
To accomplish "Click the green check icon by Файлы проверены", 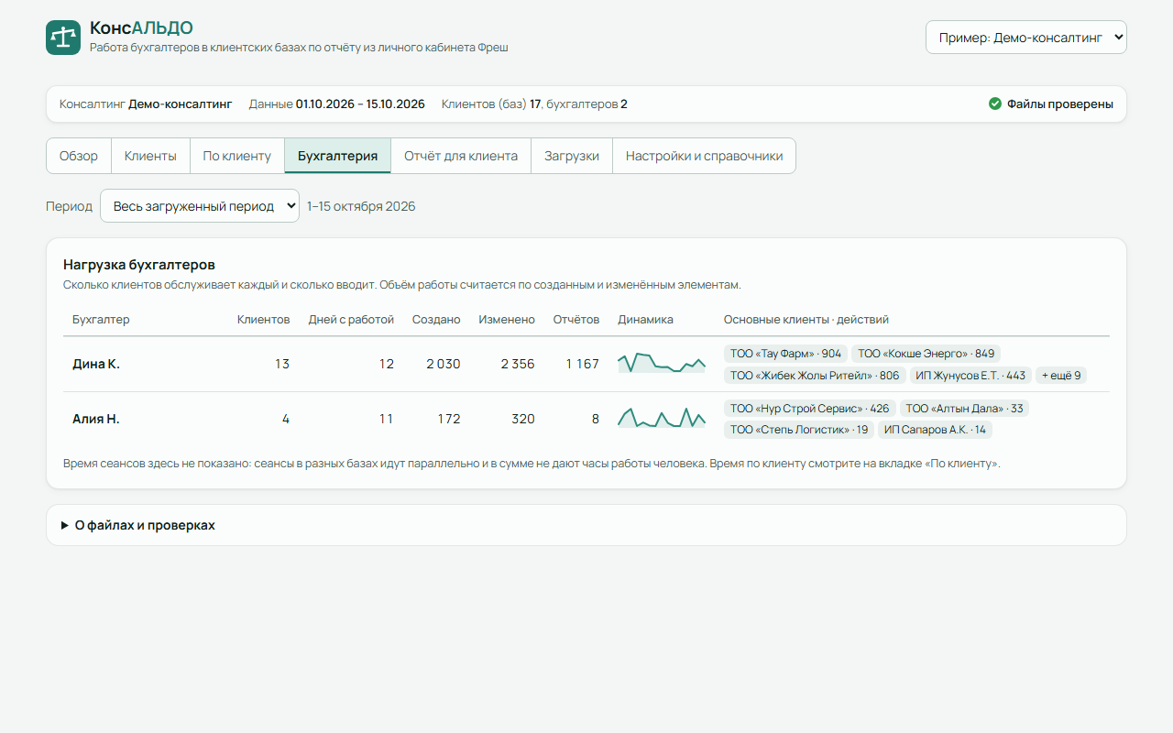I will click(995, 104).
